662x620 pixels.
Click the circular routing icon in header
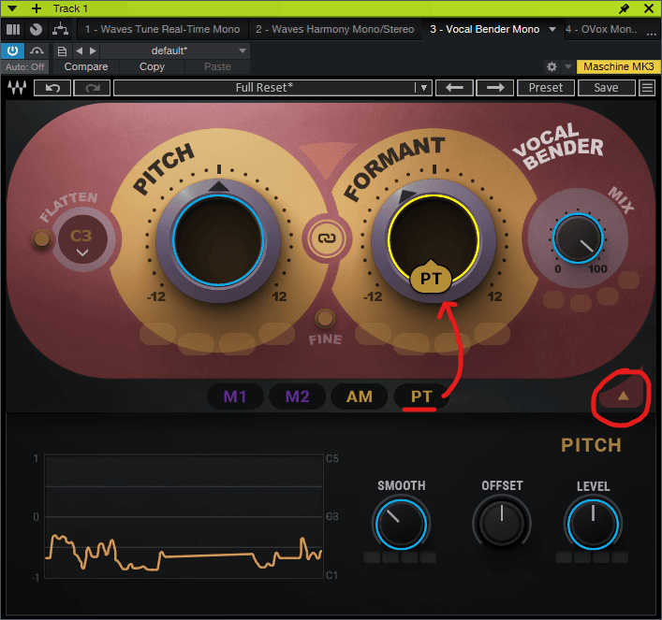coord(36,29)
